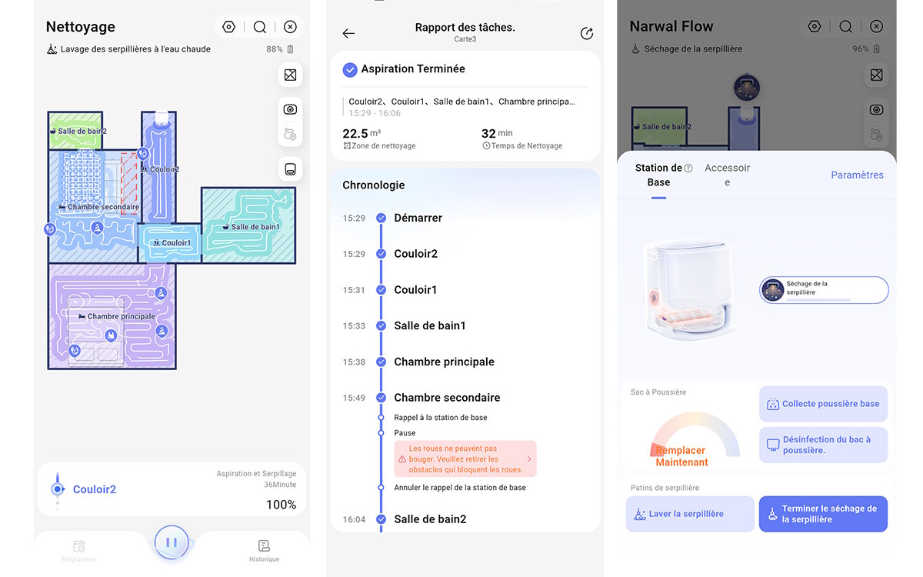The width and height of the screenshot is (923, 577).
Task: Tap help icon beside Station de Base
Action: click(x=688, y=168)
